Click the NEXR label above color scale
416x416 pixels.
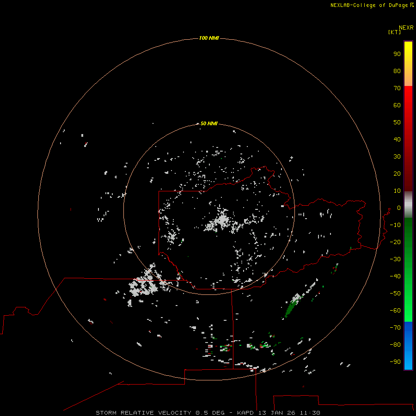(406, 28)
